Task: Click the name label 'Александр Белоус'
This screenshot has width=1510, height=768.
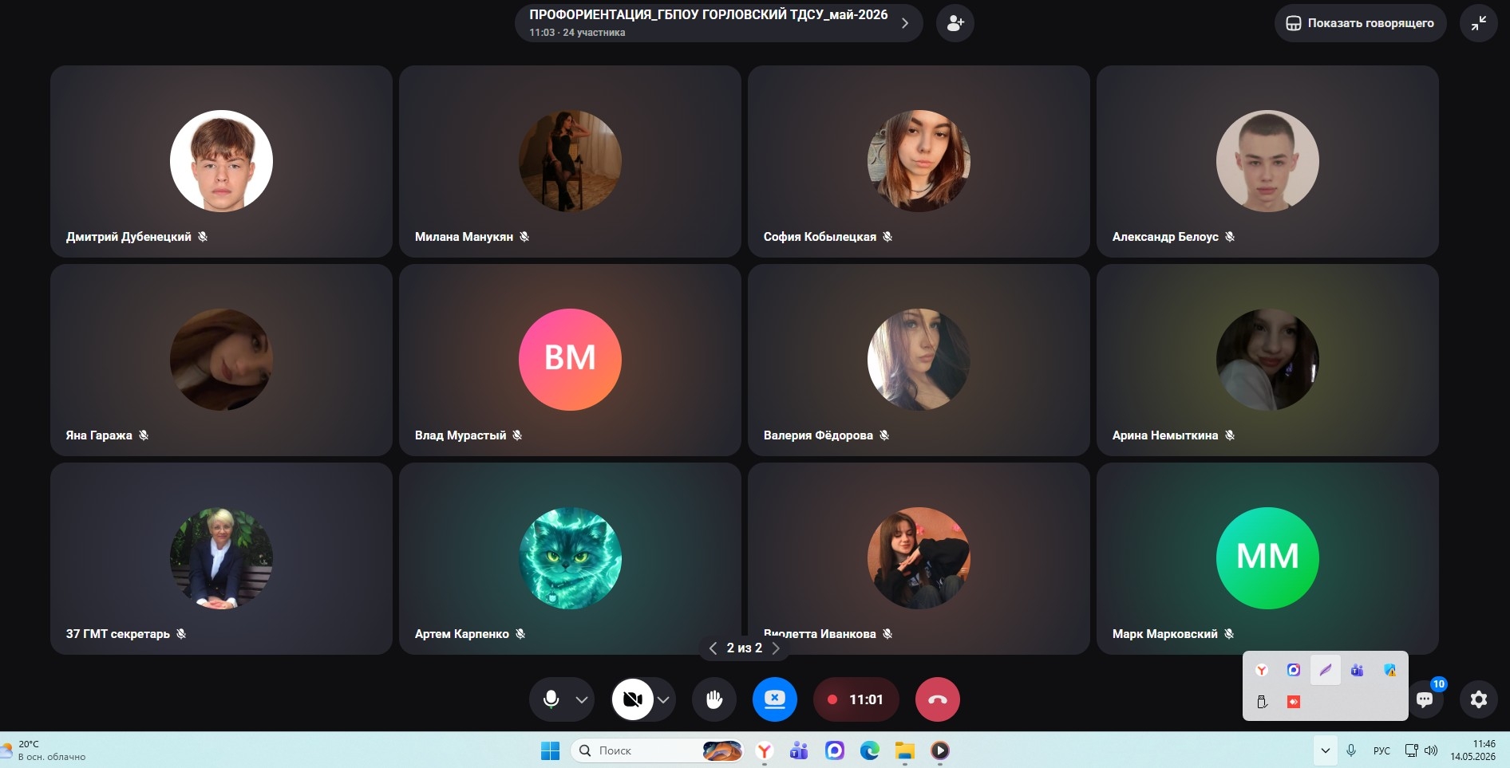Action: pyautogui.click(x=1165, y=237)
